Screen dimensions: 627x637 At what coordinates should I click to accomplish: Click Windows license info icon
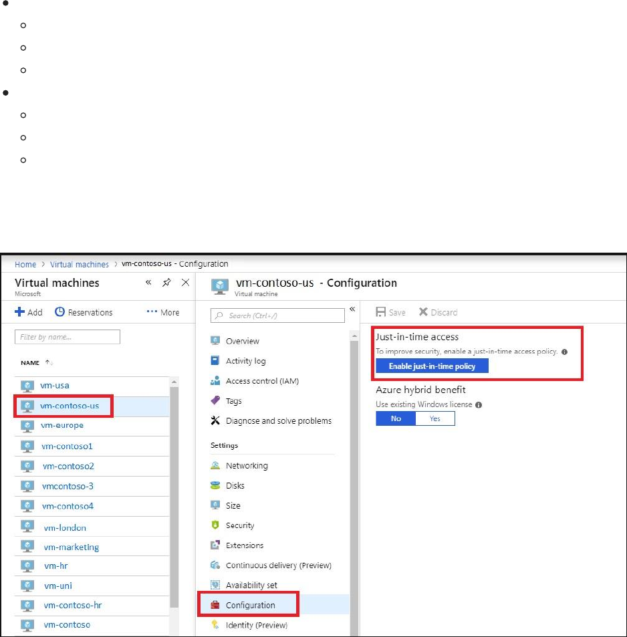(479, 405)
